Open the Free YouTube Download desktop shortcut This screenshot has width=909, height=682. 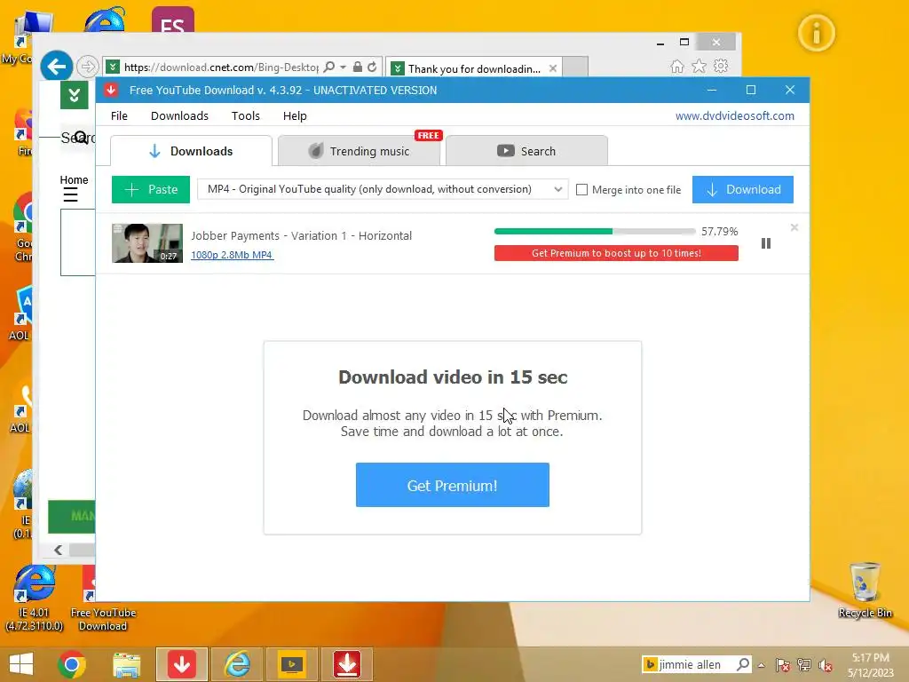click(x=103, y=599)
